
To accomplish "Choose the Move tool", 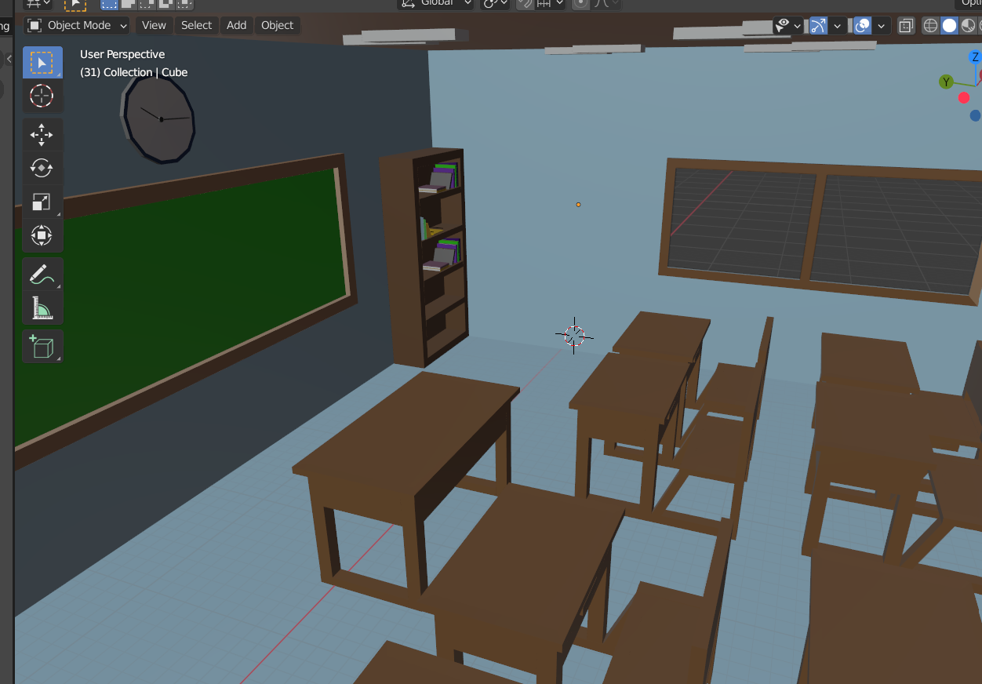I will pos(42,135).
